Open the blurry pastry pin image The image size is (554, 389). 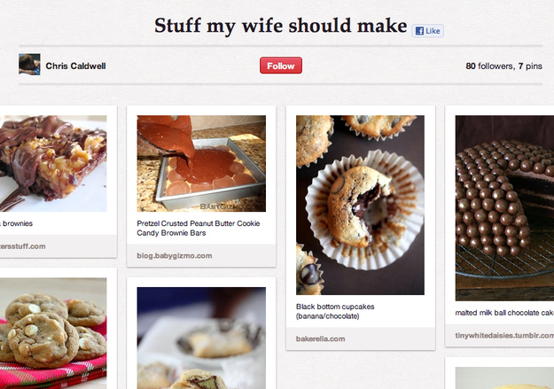pos(201,338)
